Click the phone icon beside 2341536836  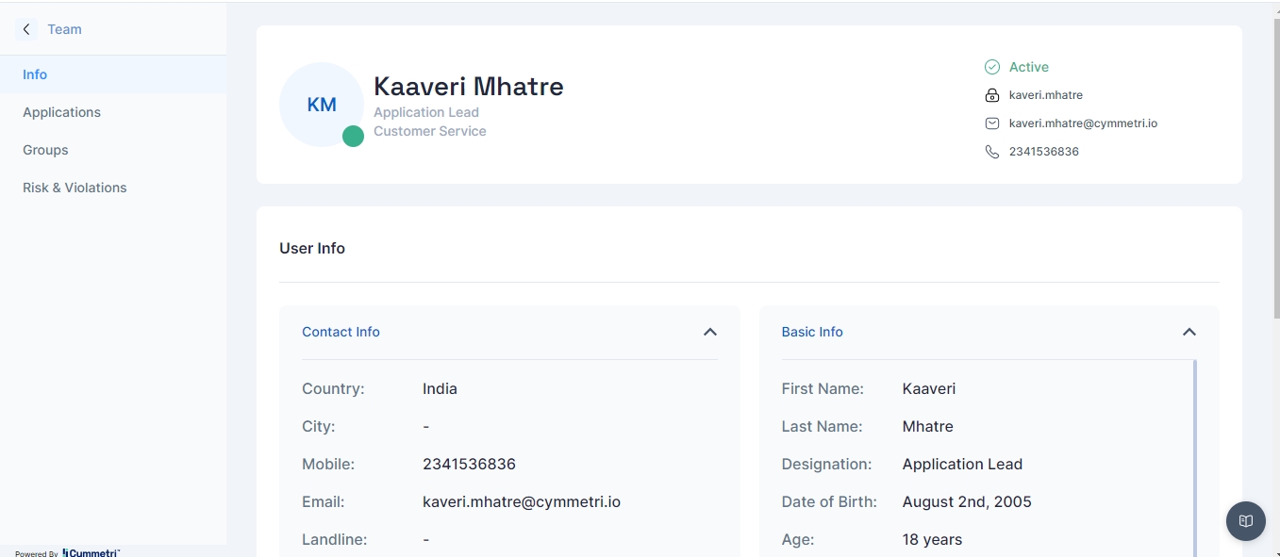point(991,152)
